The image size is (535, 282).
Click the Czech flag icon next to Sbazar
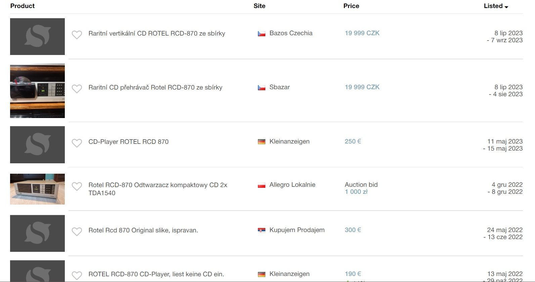[x=262, y=88]
